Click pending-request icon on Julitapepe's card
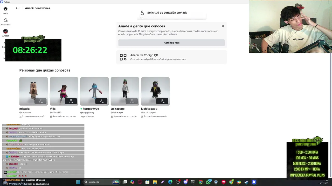Image resolution: width=332 pixels, height=186 pixels. [132, 101]
